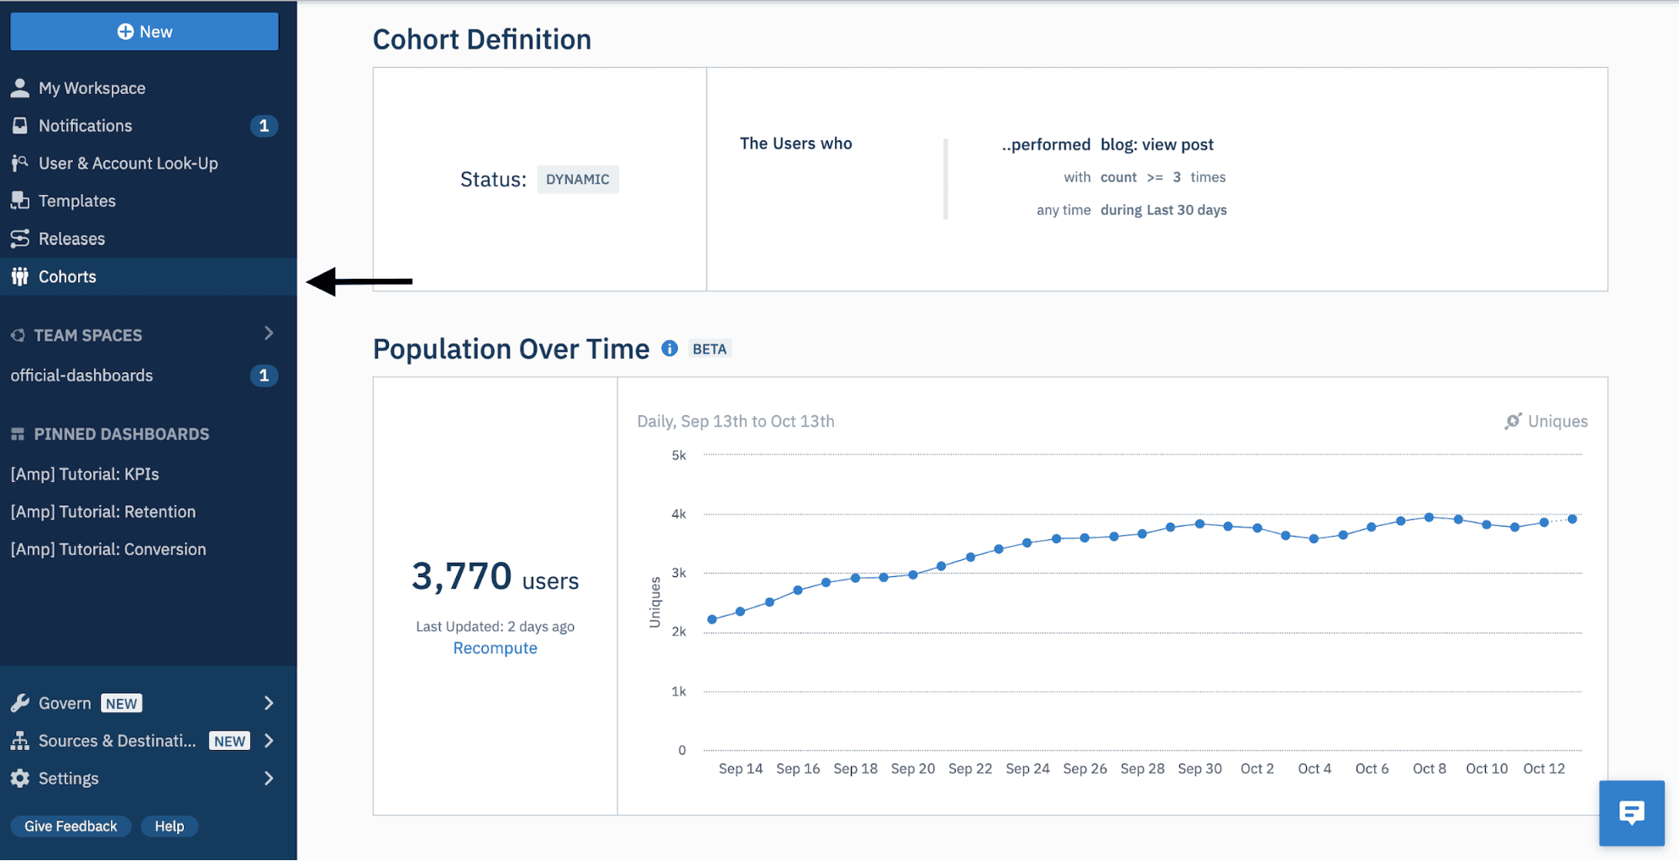The image size is (1679, 861).
Task: Open the official-dashboards team space
Action: (81, 375)
